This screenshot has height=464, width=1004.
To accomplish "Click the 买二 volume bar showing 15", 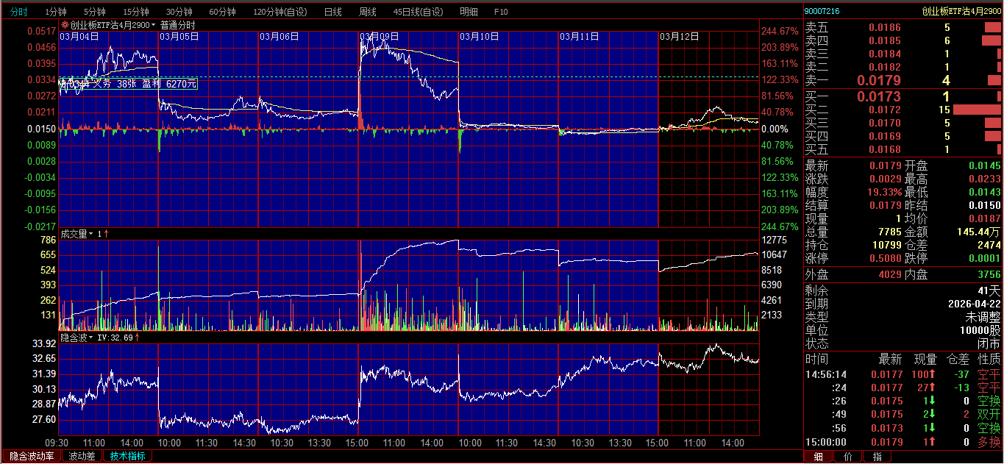I will coord(978,110).
